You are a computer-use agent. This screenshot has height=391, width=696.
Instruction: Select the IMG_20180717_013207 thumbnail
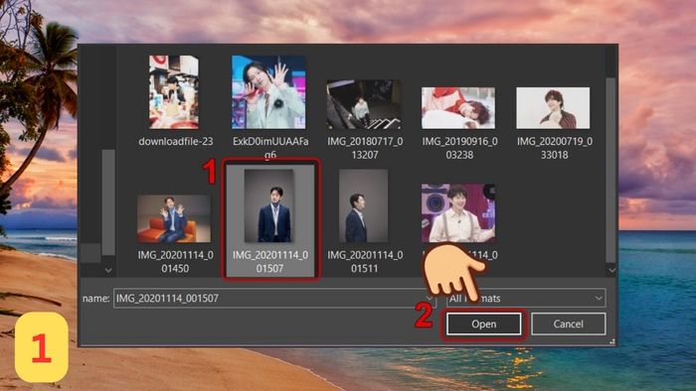point(364,104)
